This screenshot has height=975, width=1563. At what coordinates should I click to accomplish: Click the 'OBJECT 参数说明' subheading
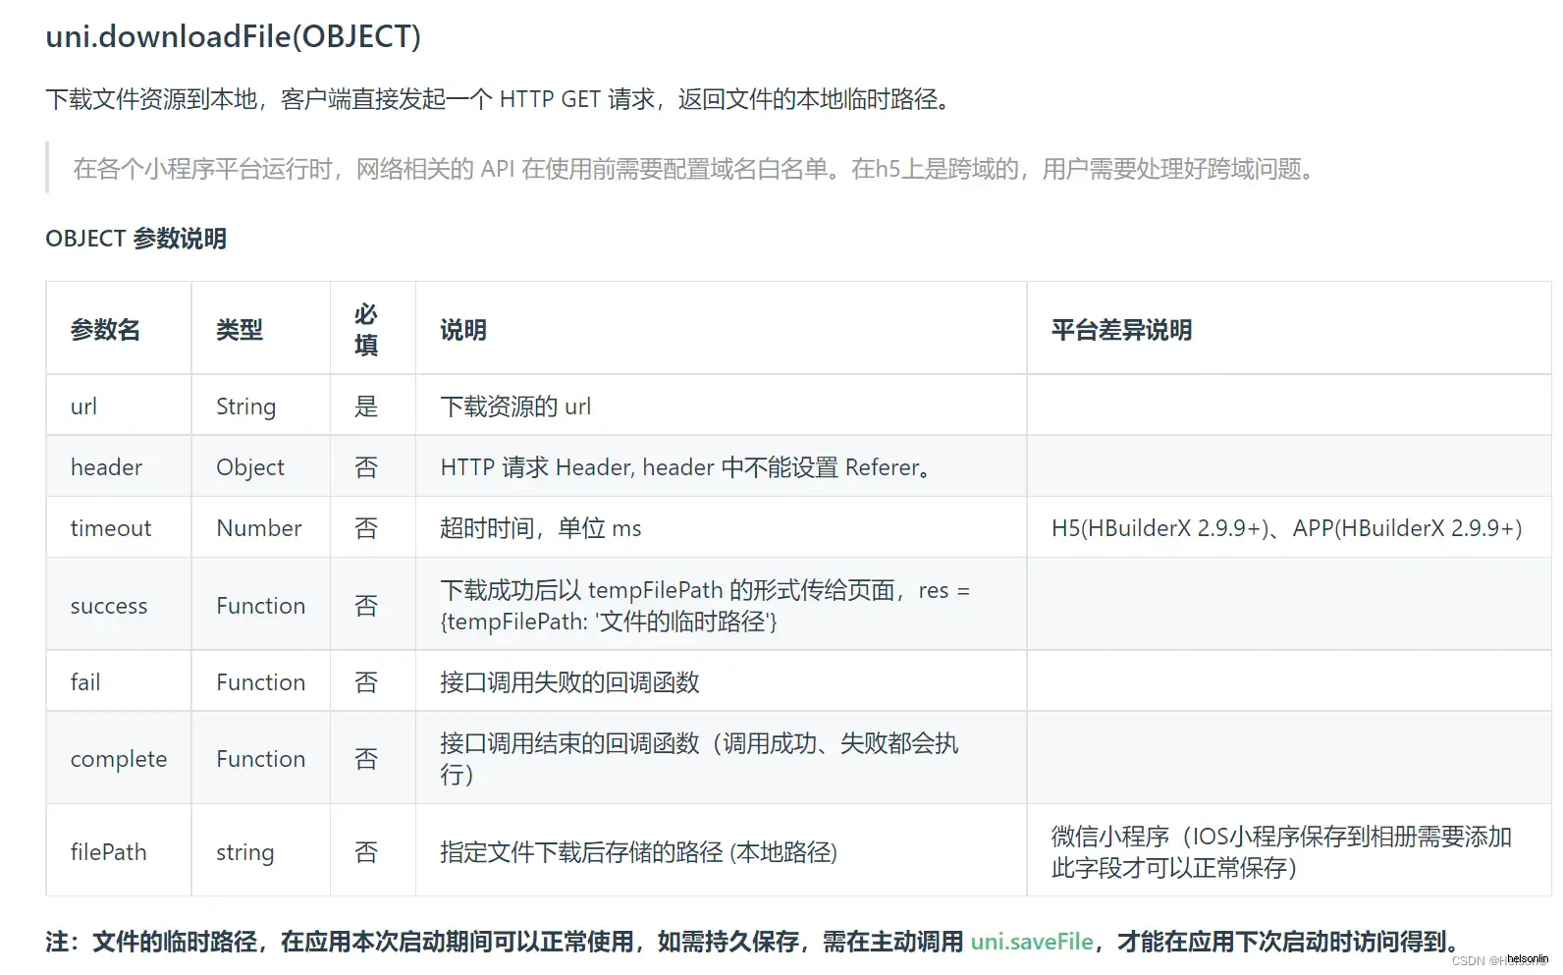[x=136, y=239]
